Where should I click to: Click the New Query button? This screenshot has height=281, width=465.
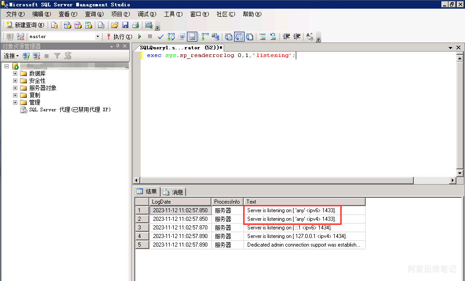25,25
